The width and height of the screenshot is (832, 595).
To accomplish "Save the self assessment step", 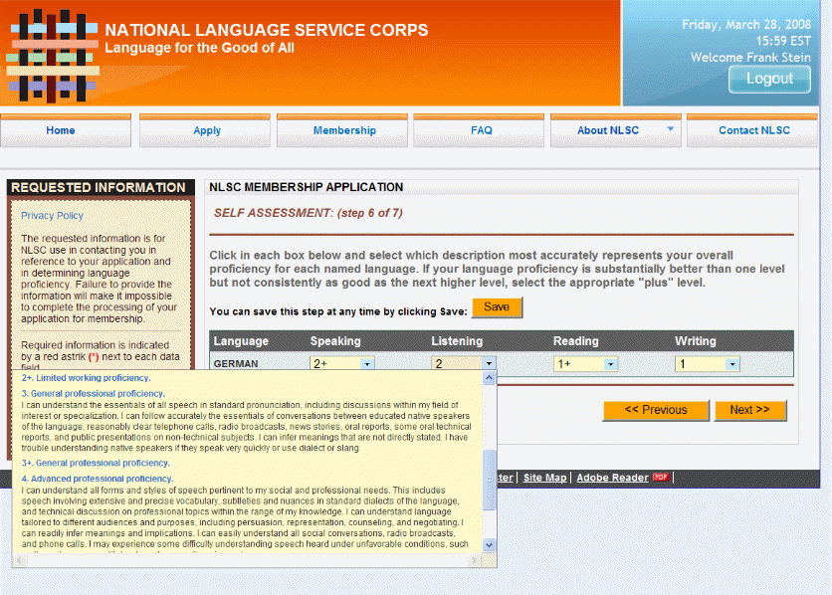I will tap(498, 307).
